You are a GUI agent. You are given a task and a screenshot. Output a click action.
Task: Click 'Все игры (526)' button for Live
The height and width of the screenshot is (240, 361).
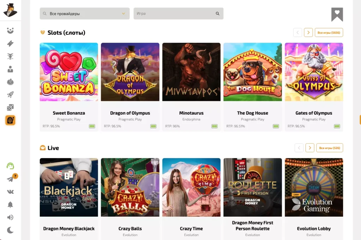(330, 148)
